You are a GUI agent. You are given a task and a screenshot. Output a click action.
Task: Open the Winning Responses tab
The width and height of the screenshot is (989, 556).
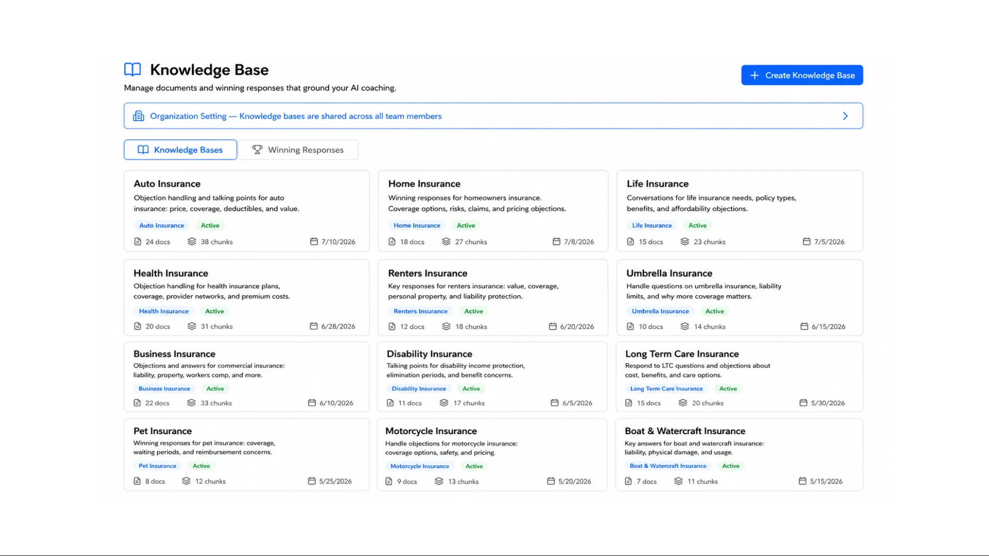[298, 150]
